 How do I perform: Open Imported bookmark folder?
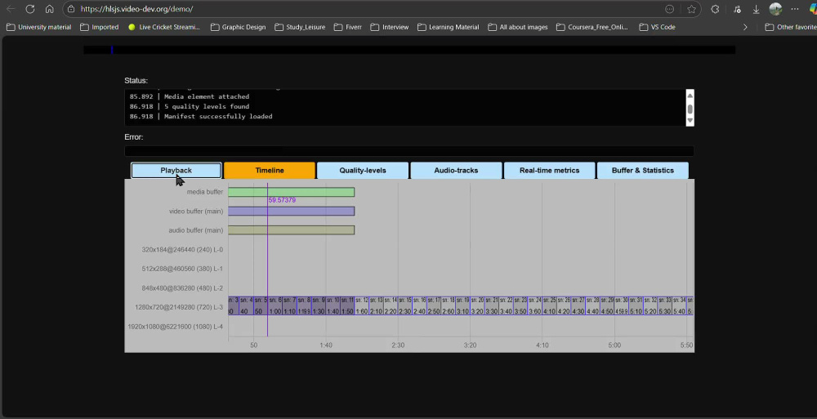tap(100, 27)
